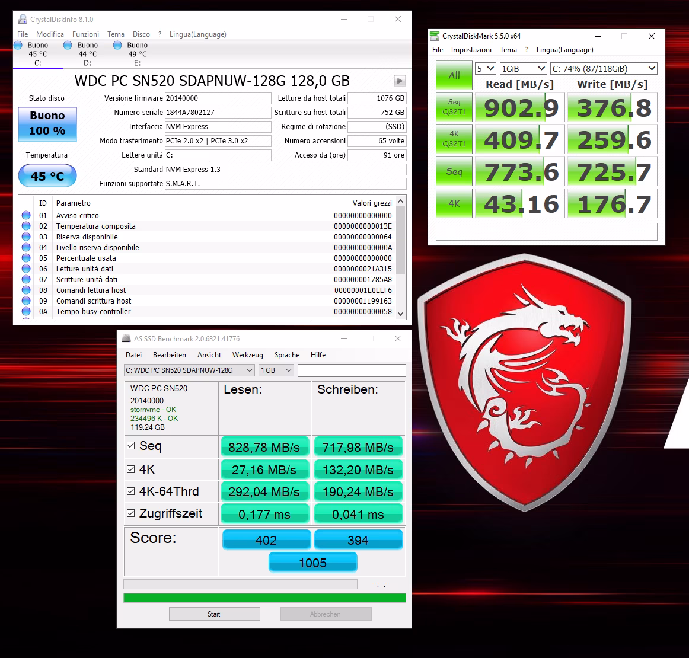689x658 pixels.
Task: Select drive C: health status orb
Action: pos(18,45)
